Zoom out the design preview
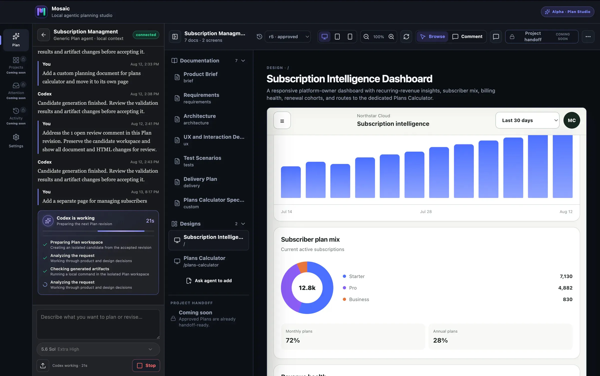 coord(366,37)
